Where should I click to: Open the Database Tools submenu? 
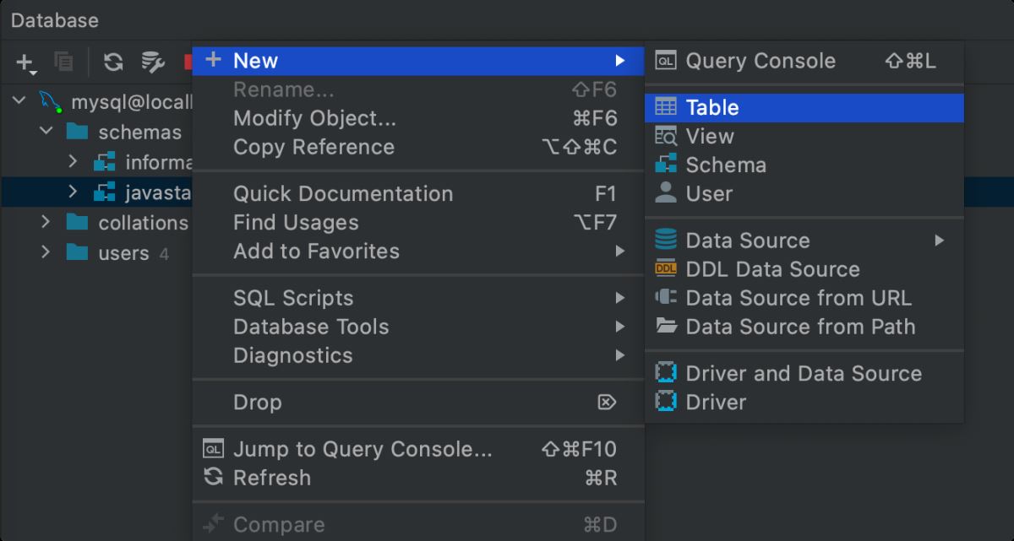click(311, 327)
